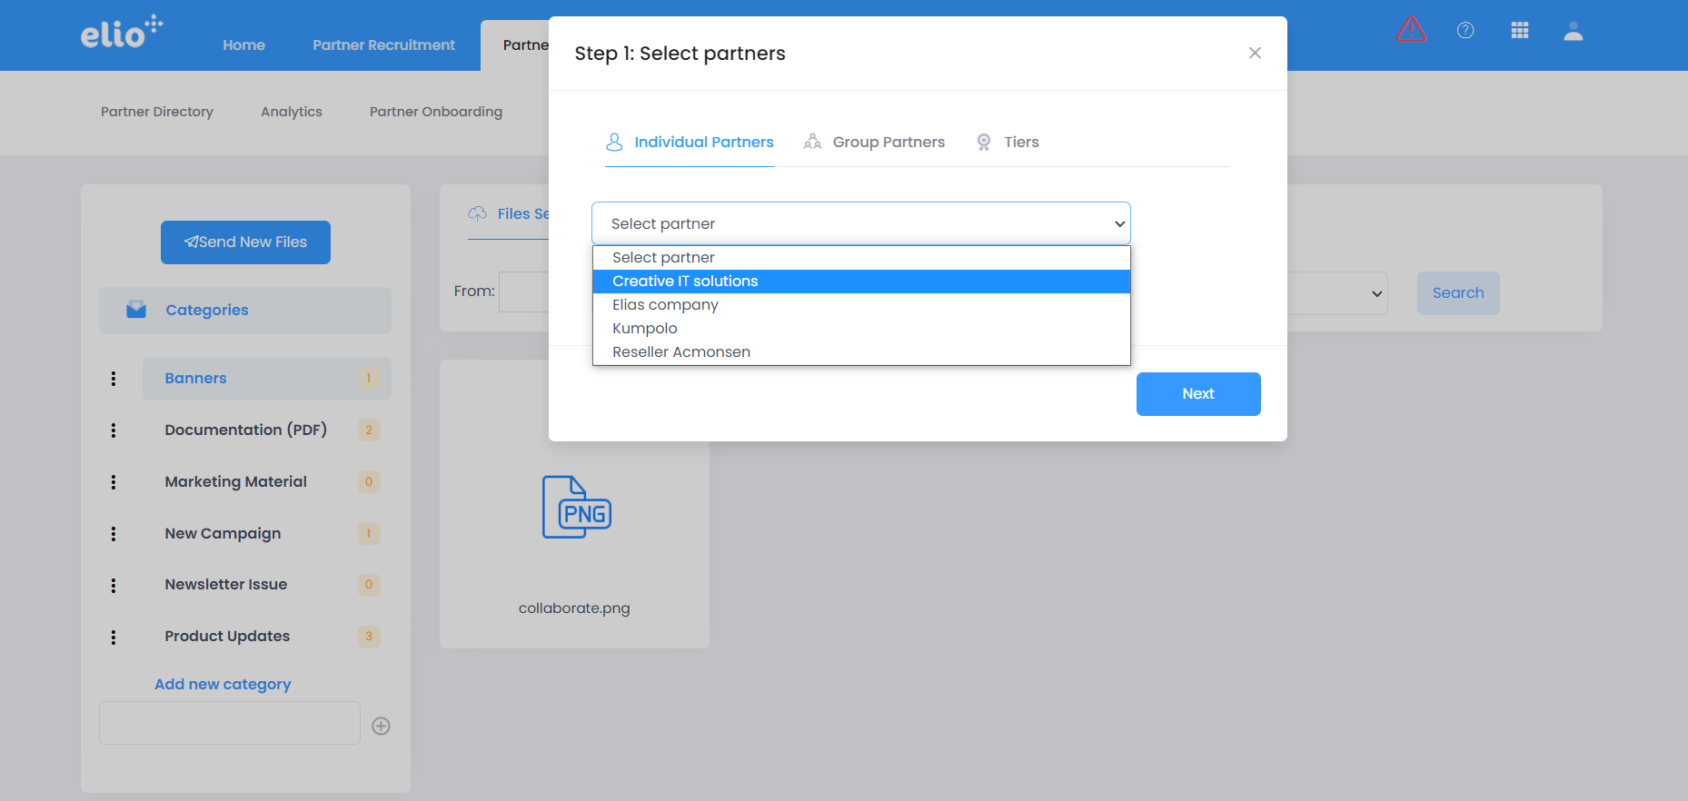Screen dimensions: 1688x801
Task: Click the Tiers badge icon
Action: 984,142
